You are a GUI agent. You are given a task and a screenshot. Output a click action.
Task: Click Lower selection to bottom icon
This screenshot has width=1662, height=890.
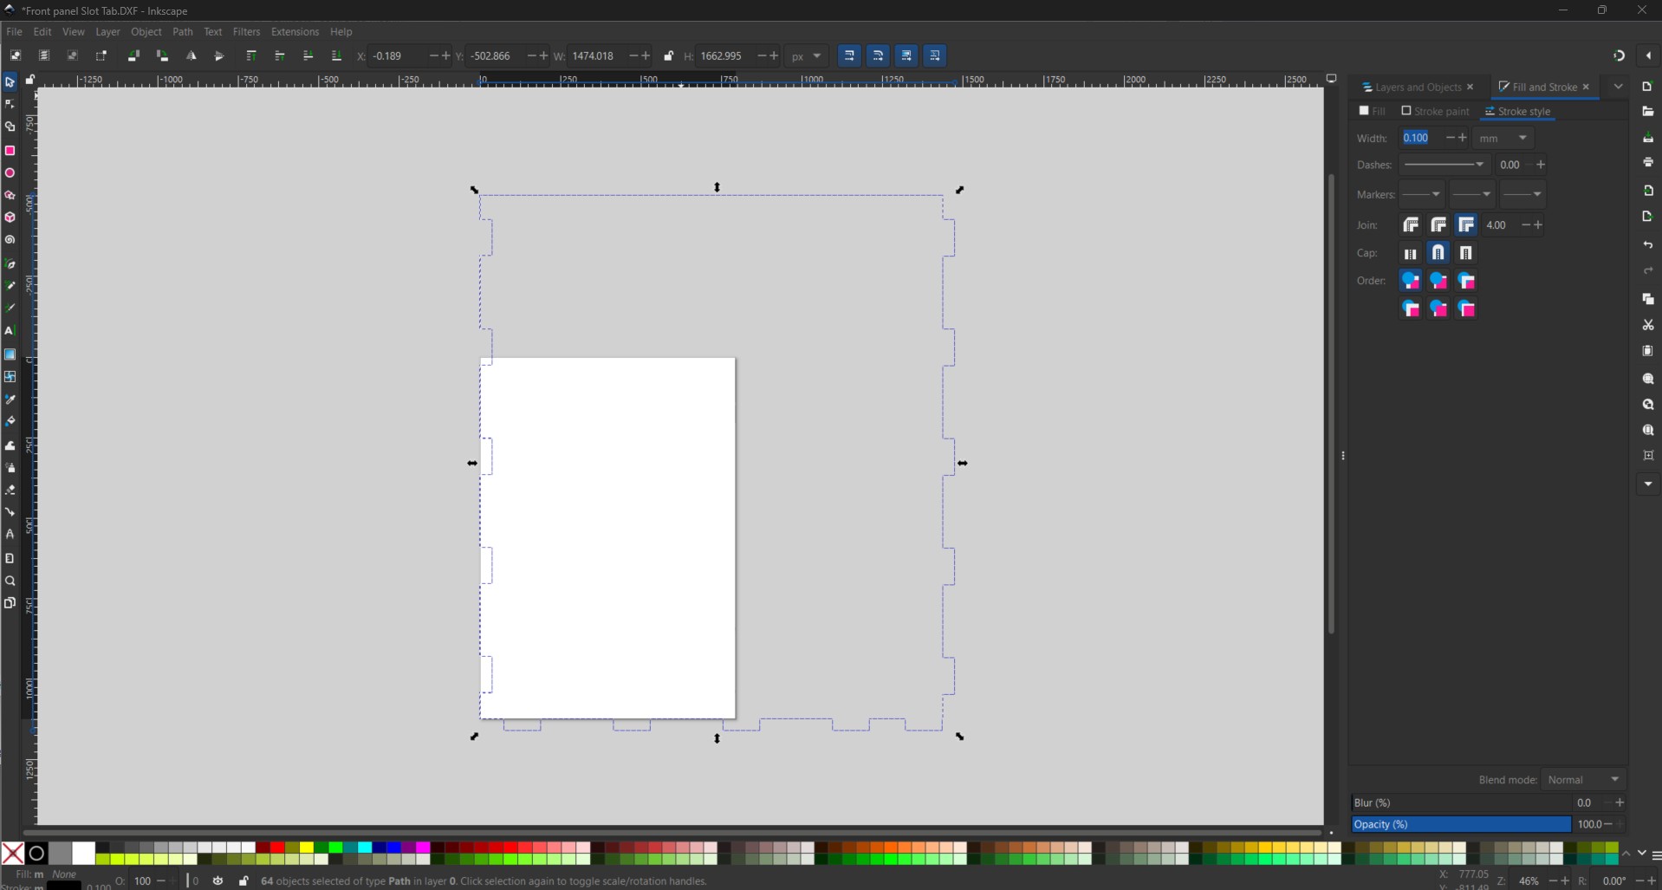click(x=336, y=55)
